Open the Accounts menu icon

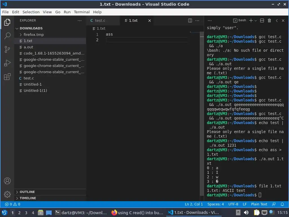(x=7, y=181)
